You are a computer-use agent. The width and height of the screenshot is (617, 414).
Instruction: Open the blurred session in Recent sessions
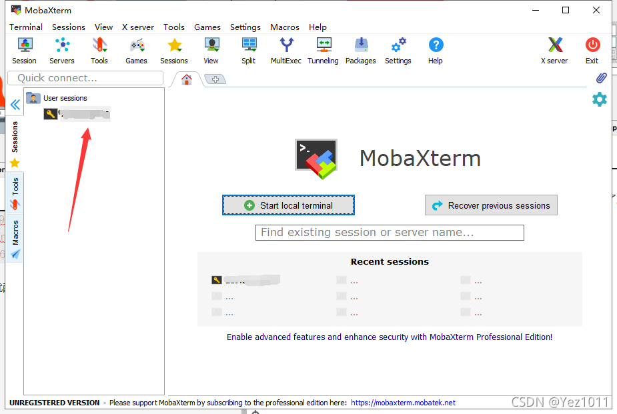click(x=246, y=280)
